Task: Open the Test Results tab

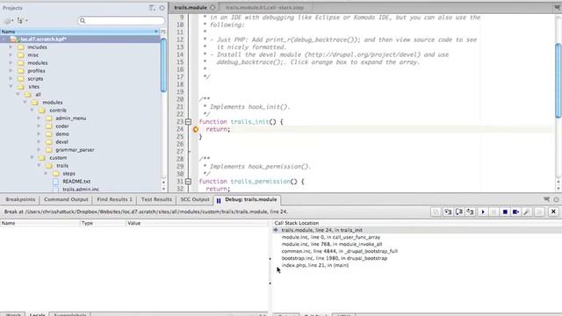Action: point(156,199)
